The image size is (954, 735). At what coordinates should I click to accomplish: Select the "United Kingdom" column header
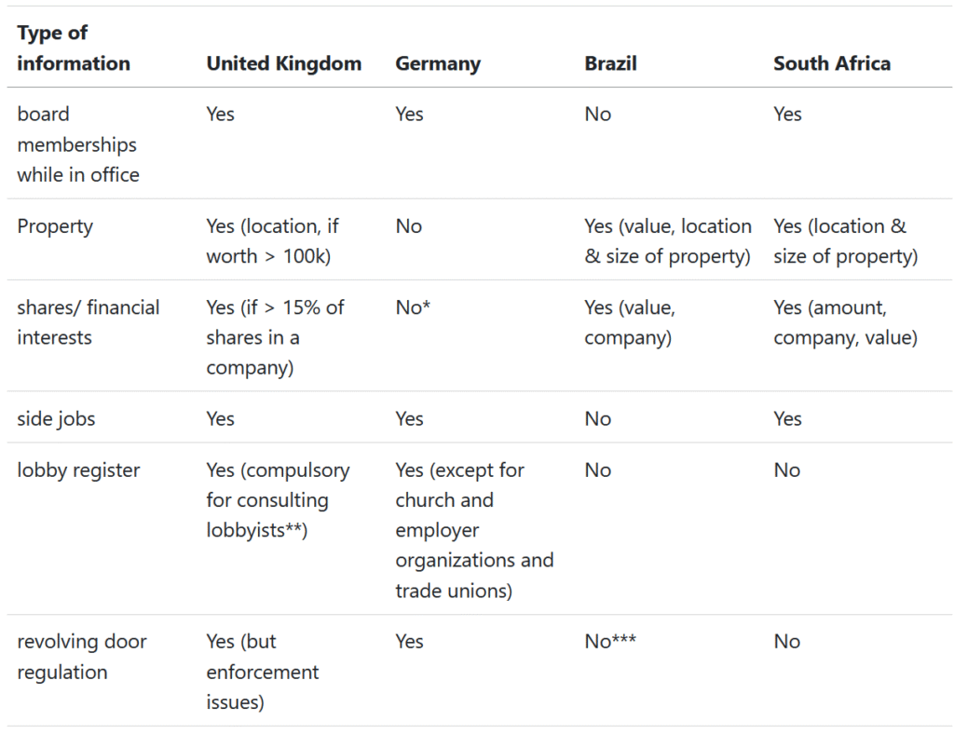click(x=283, y=63)
